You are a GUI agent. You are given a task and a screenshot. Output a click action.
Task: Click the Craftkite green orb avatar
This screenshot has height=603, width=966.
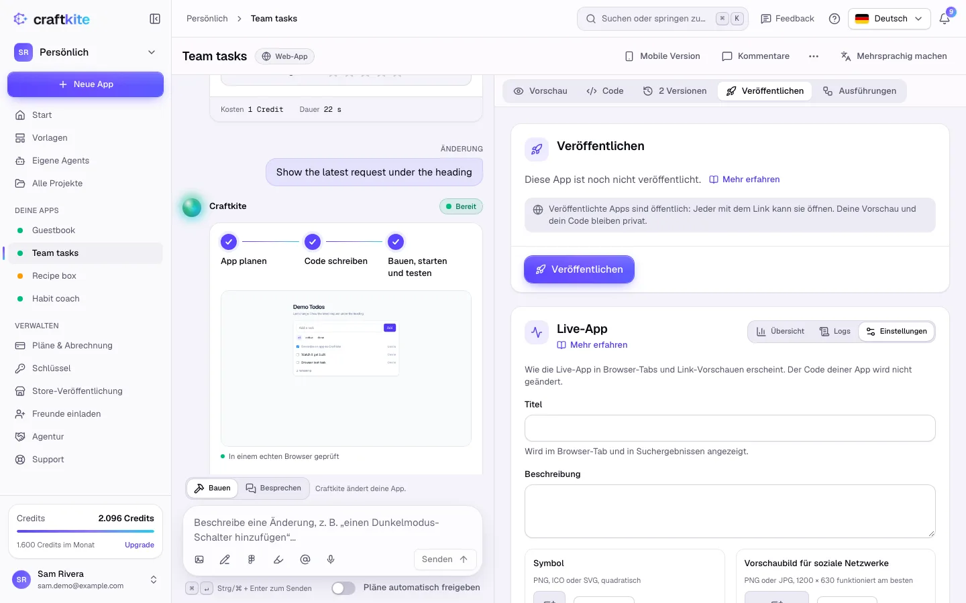point(192,207)
